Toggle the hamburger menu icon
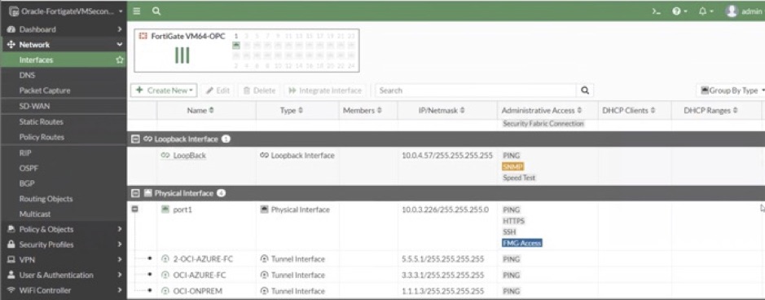Viewport: 765px width, 300px height. (x=137, y=11)
